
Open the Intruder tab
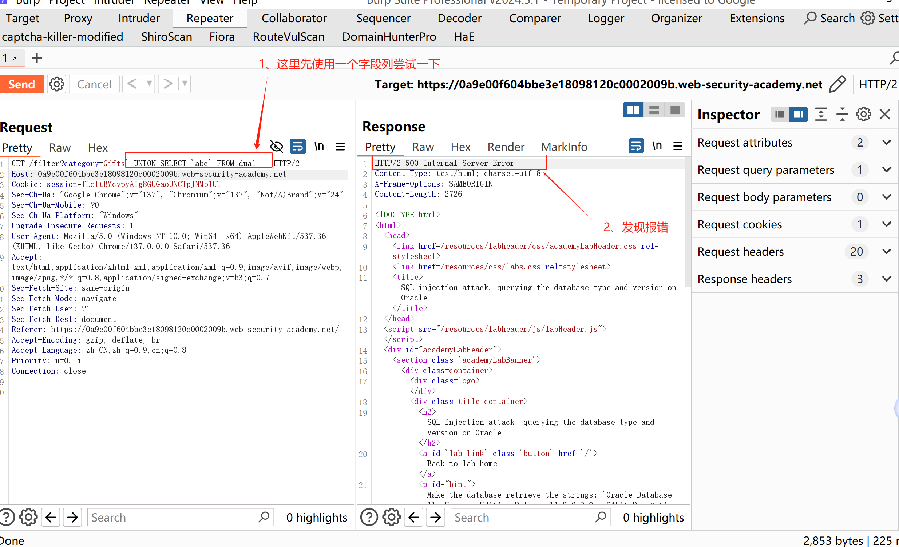[x=139, y=18]
